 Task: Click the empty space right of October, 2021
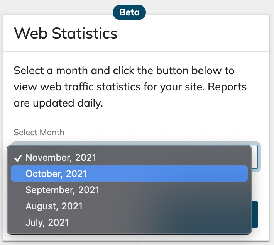[174, 174]
